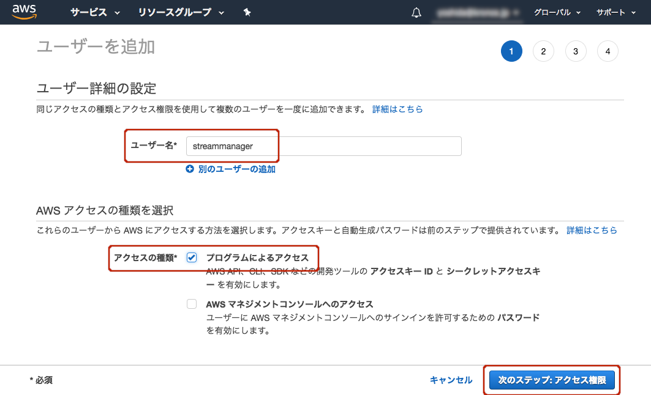
Task: Open 詳細はこちら link under ユーザー詳細の設定
Action: [x=397, y=109]
